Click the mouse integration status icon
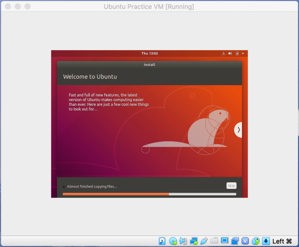 click(x=256, y=241)
